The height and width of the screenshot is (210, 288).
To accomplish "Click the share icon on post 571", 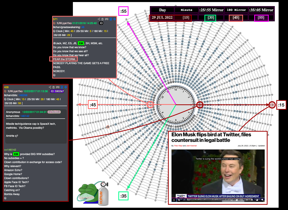I will [99, 19].
